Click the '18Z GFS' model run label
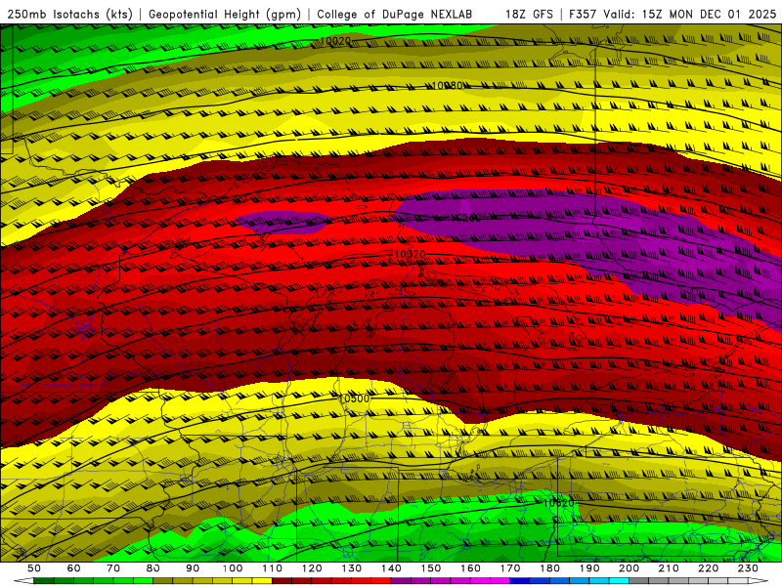 [x=529, y=15]
